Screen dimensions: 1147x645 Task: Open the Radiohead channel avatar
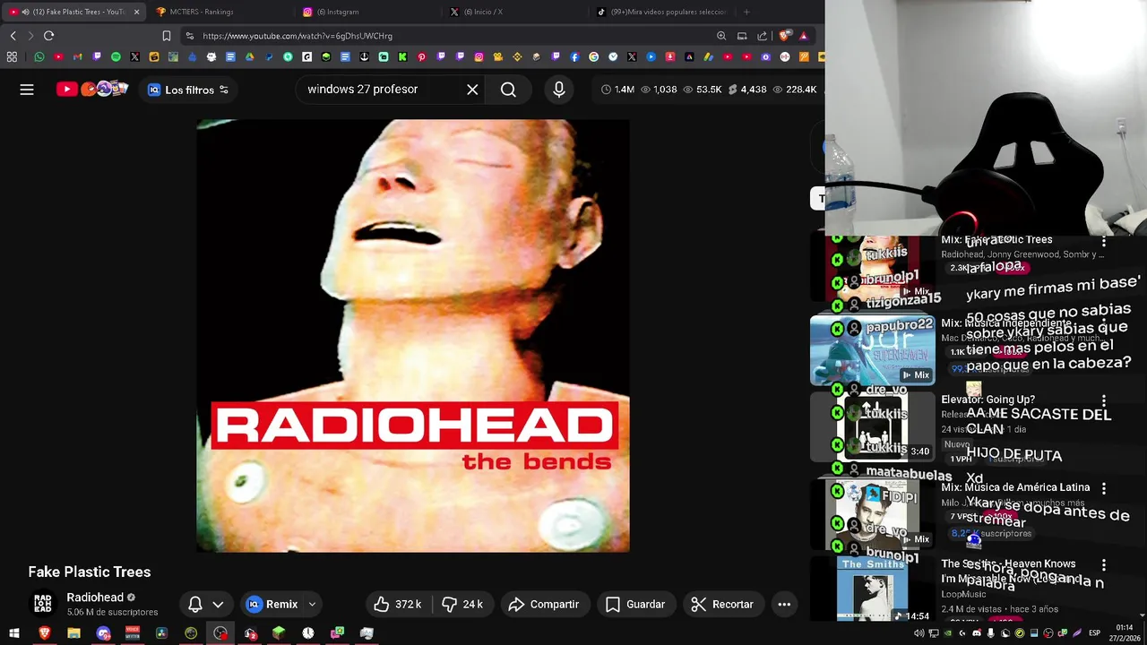point(43,604)
